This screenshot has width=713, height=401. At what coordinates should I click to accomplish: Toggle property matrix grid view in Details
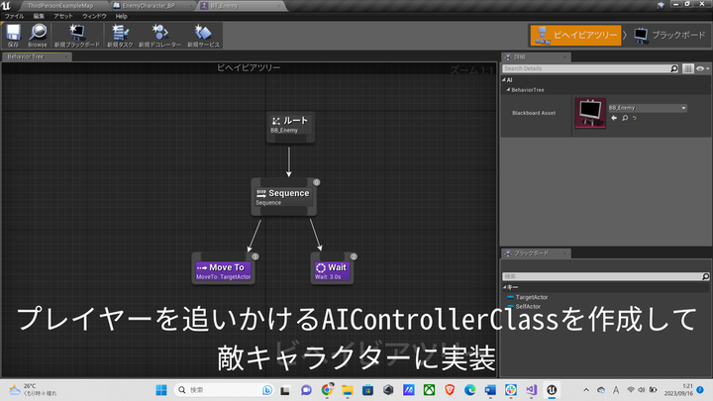[x=689, y=68]
